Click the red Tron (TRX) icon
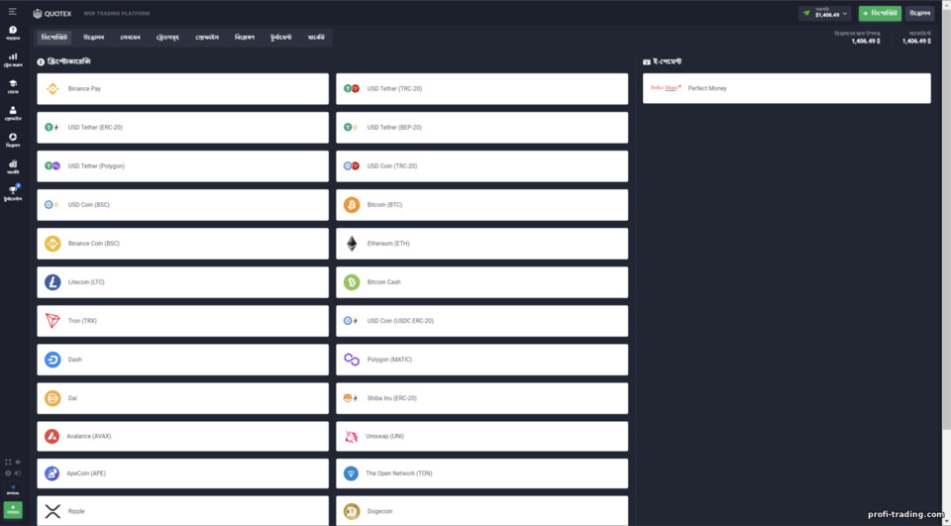The width and height of the screenshot is (951, 526). tap(53, 321)
